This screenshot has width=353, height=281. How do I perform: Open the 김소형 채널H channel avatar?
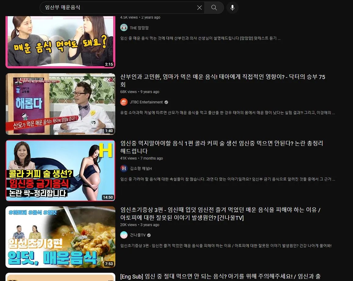pos(124,168)
